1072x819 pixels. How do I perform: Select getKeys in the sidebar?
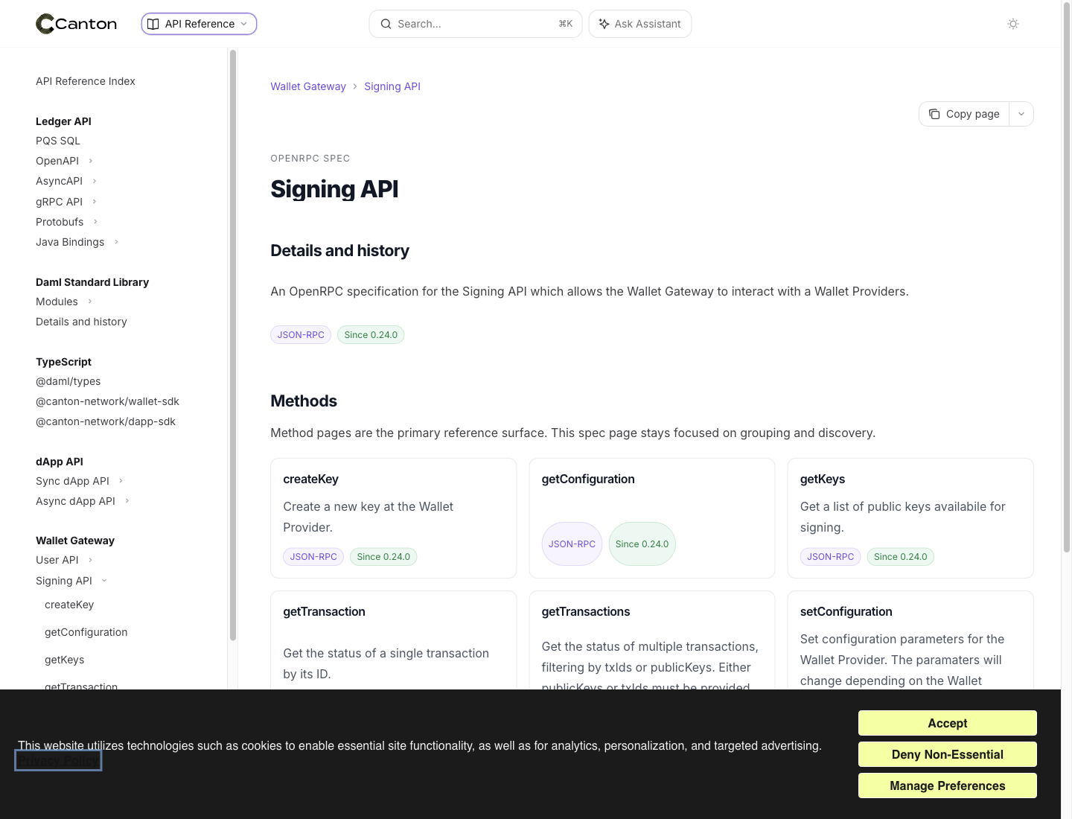pyautogui.click(x=65, y=660)
